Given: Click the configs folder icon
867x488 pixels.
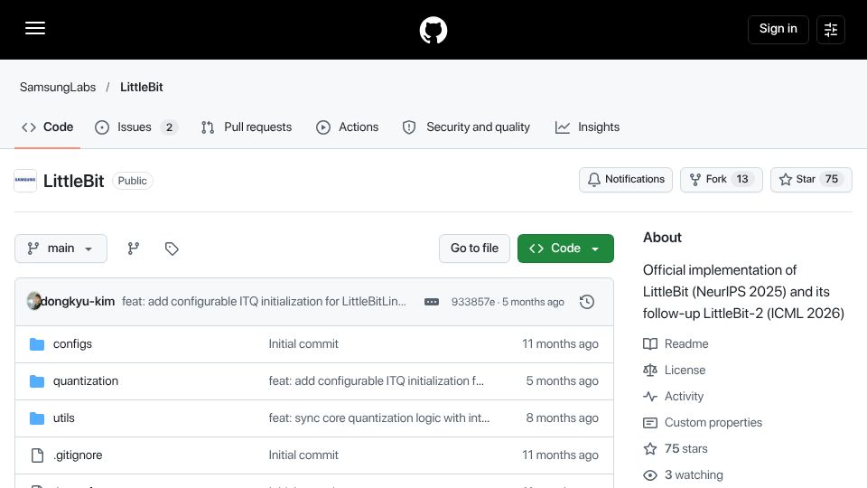Looking at the screenshot, I should tap(37, 344).
